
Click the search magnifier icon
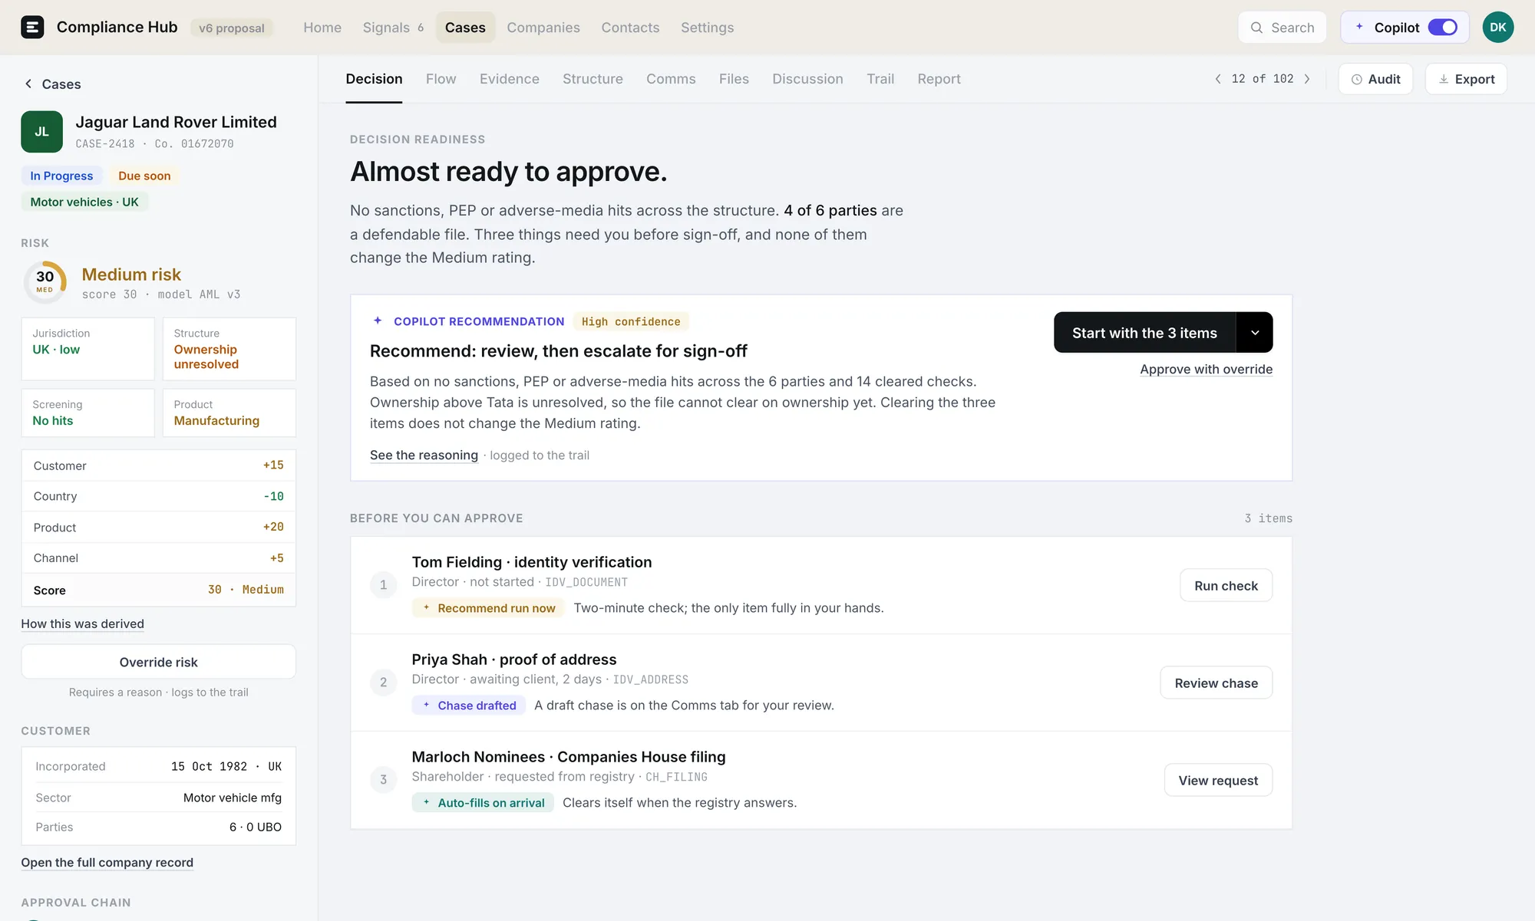click(1256, 28)
